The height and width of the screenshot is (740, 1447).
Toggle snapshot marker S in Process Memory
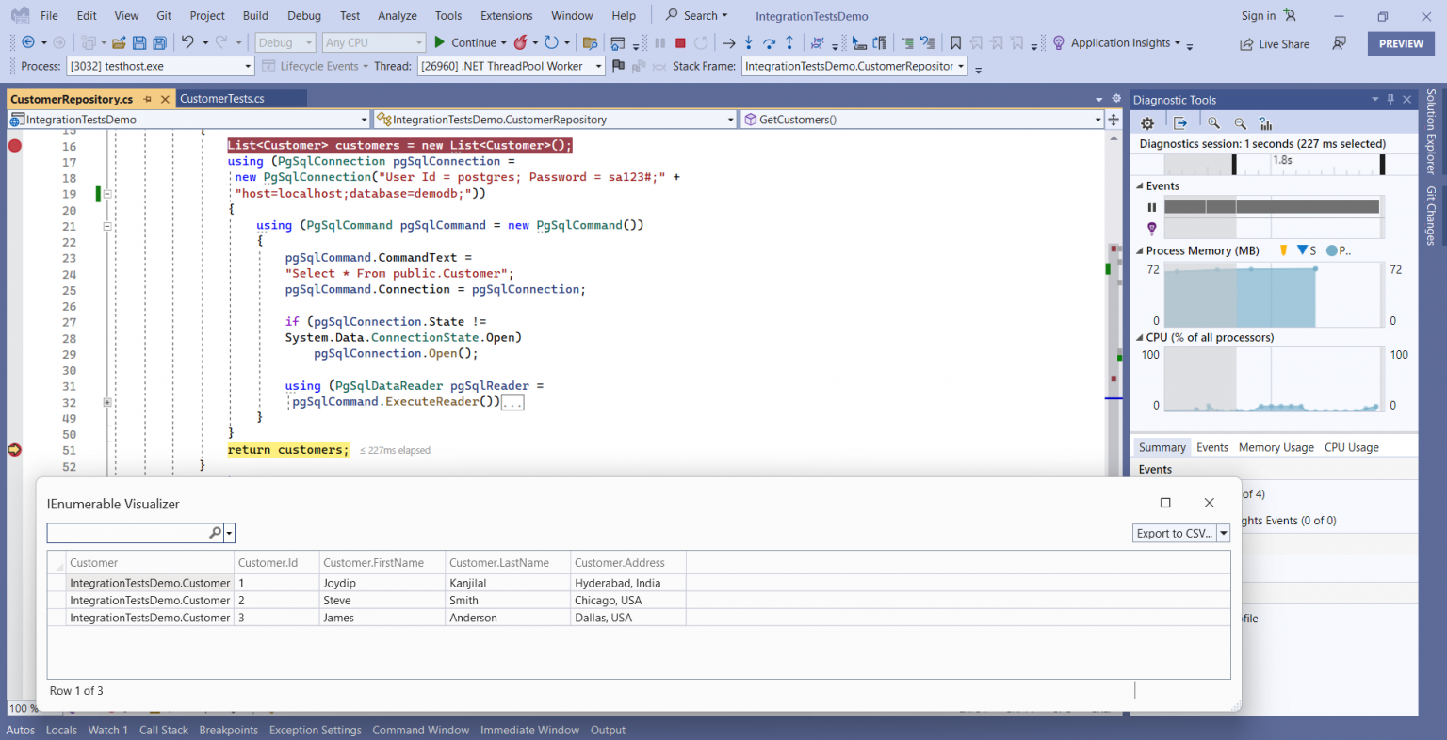(x=1307, y=250)
